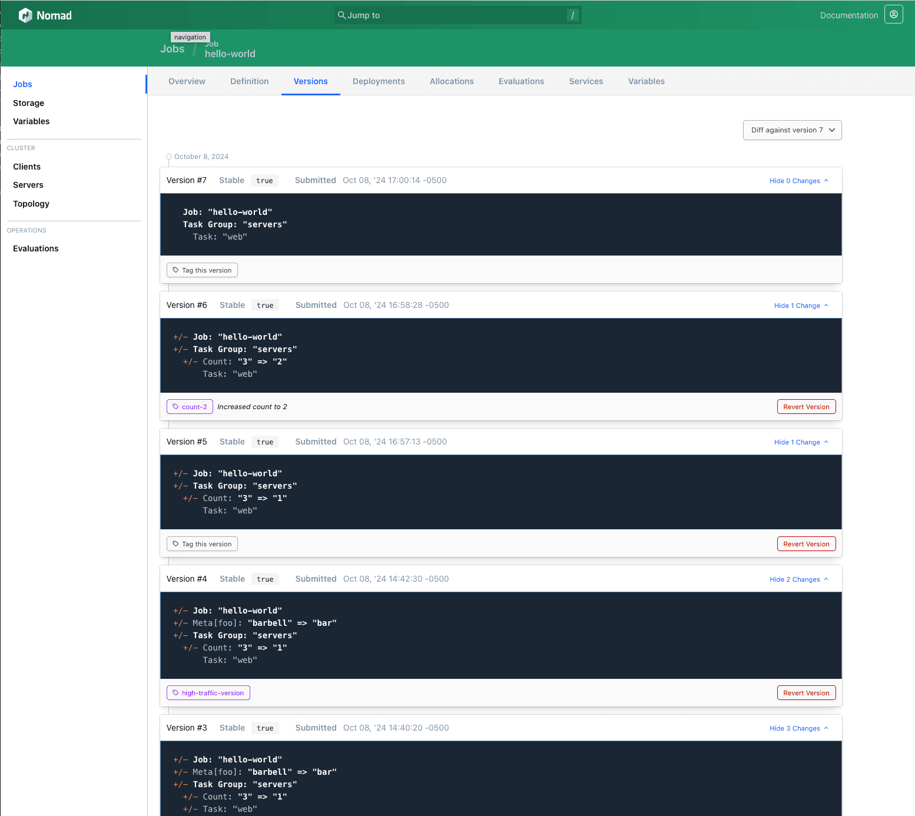Screen dimensions: 915x816
Task: Open Variables in the sidebar
Action: point(31,121)
